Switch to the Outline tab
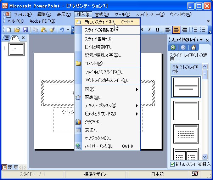 [x=6, y=38]
